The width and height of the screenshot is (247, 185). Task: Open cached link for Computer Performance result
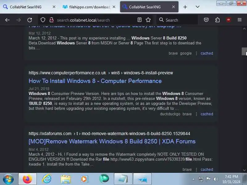(x=207, y=114)
